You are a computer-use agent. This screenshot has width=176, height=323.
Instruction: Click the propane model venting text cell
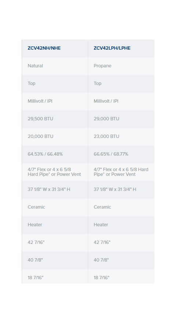click(121, 172)
